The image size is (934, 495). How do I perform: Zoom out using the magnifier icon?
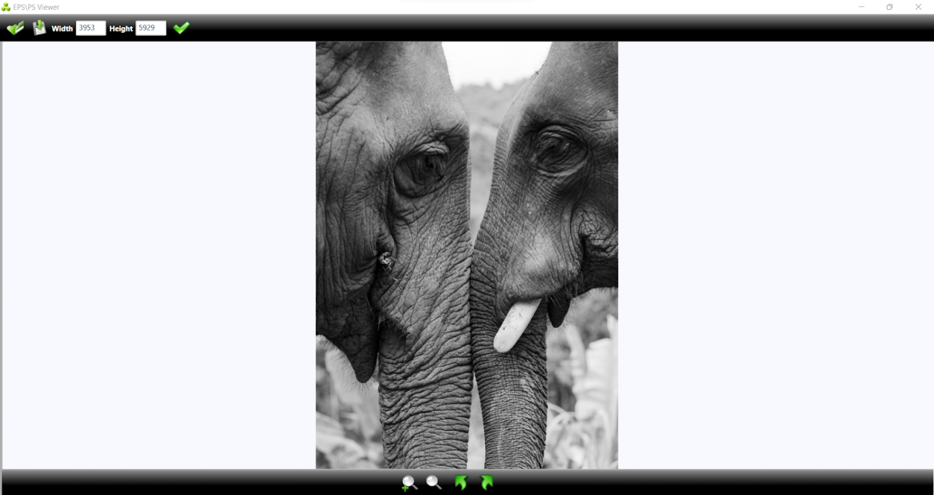434,483
